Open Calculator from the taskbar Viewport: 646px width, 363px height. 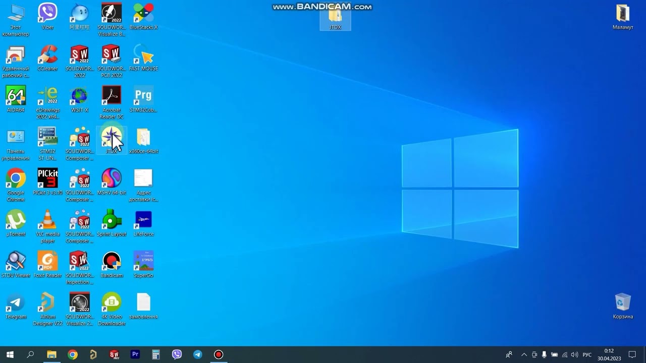155,354
